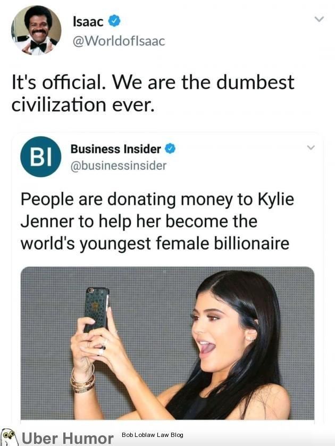Click the smartphone in the photo
Viewport: 335px width, 446px height.
pos(96,309)
